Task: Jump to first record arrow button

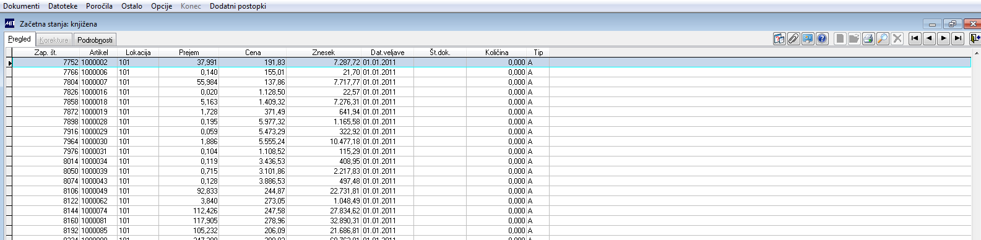Action: coord(915,39)
